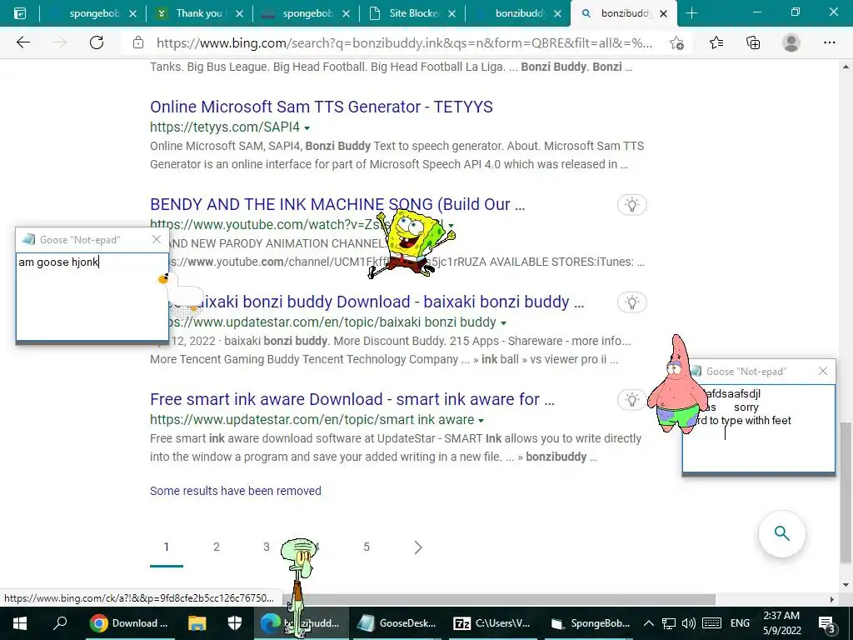Open the clock showing 2:37 AM
This screenshot has width=853, height=640.
(781, 623)
